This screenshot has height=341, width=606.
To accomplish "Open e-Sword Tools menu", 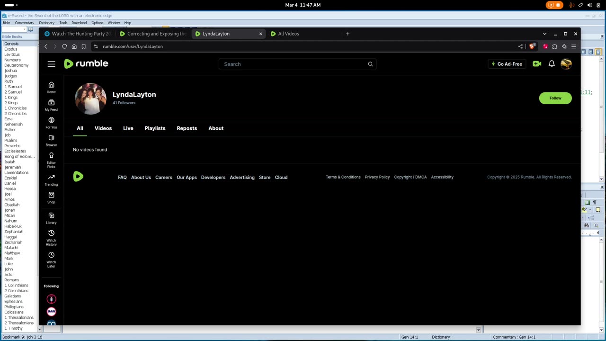I will (63, 23).
